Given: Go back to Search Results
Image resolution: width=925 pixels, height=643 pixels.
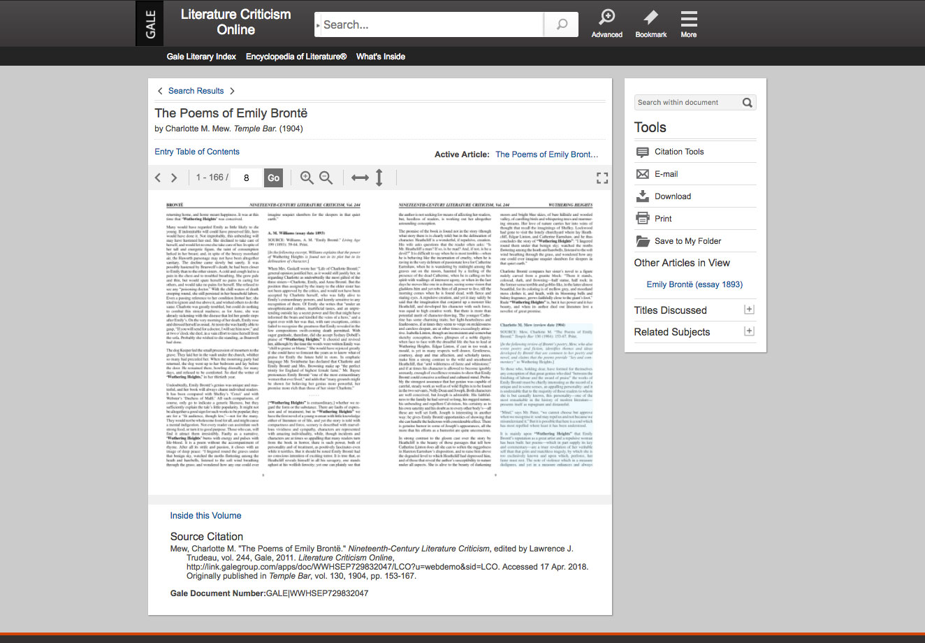Looking at the screenshot, I should [196, 91].
